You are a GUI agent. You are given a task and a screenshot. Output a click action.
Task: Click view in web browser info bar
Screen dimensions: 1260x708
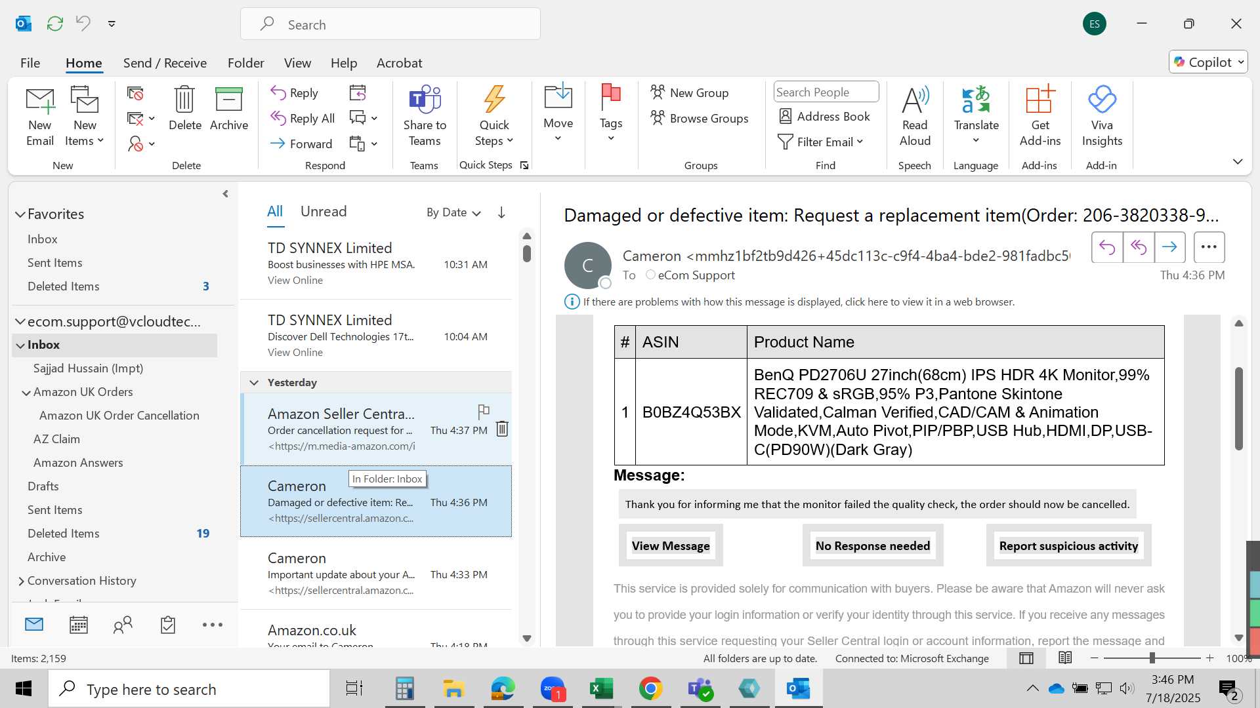point(799,302)
